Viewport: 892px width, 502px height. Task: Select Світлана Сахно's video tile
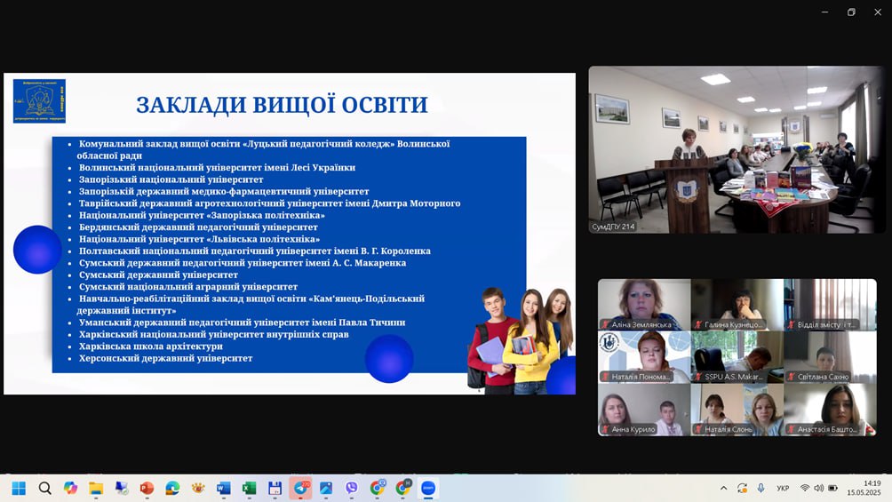point(830,357)
